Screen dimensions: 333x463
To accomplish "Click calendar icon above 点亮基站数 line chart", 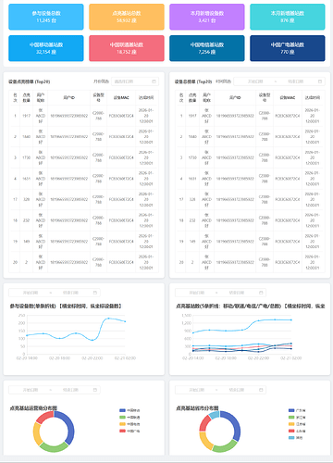I will coord(261,293).
